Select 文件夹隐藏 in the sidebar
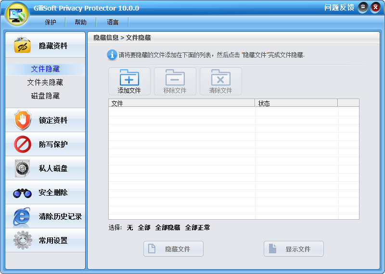The width and height of the screenshot is (385, 274). 45,82
